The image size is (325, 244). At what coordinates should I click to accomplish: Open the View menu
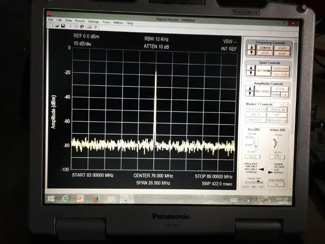[68, 20]
